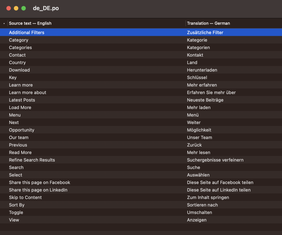Image resolution: width=282 pixels, height=235 pixels.
Task: Select the 'Latest Posts' entry
Action: click(22, 100)
